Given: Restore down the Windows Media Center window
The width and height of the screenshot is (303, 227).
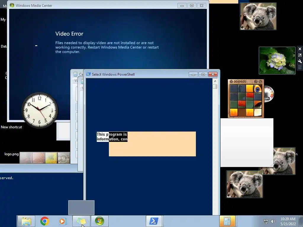Looking at the screenshot, I should pyautogui.click(x=192, y=6).
